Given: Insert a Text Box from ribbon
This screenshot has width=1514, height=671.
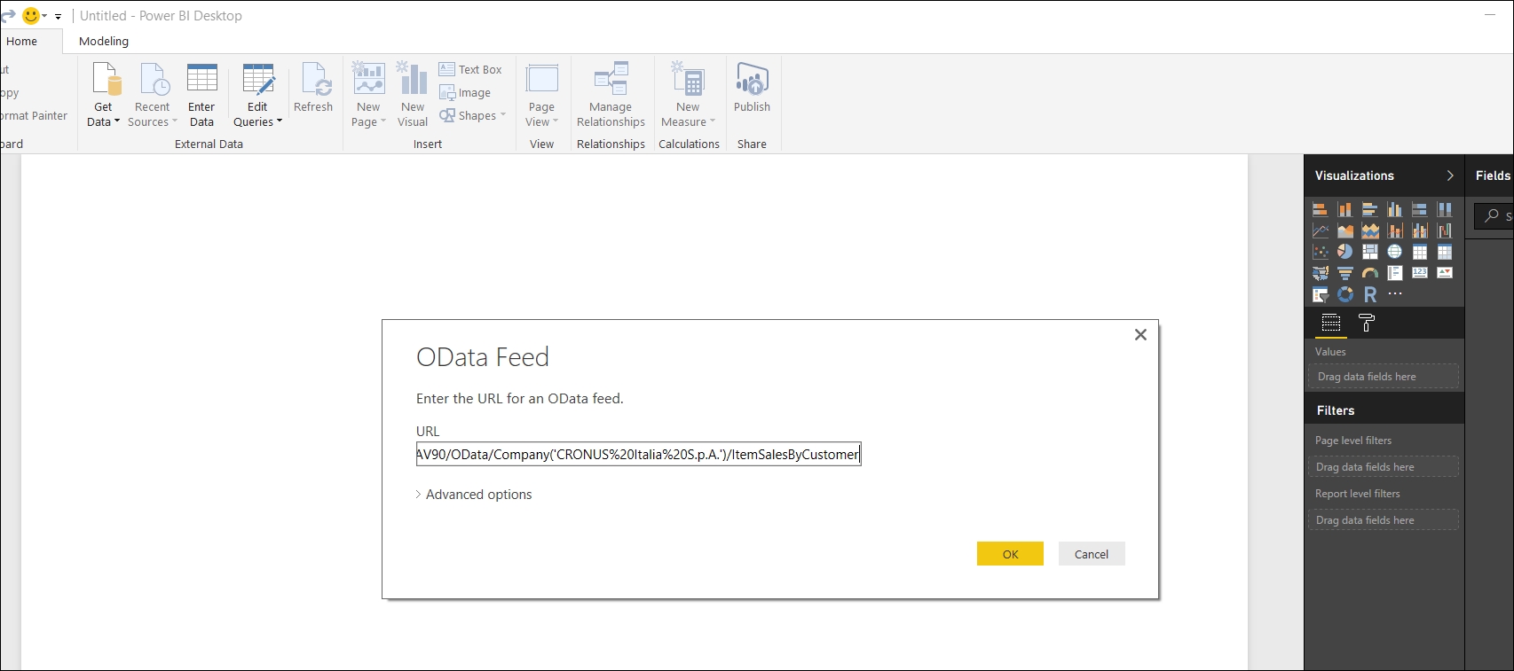Looking at the screenshot, I should click(470, 69).
